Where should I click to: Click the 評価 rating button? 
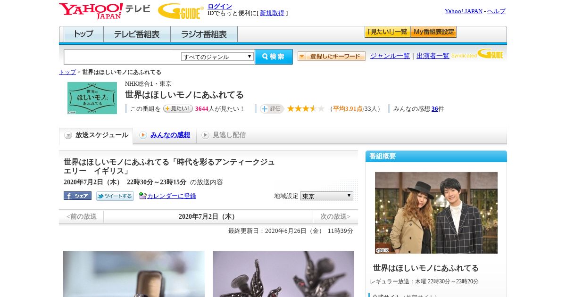click(x=272, y=109)
